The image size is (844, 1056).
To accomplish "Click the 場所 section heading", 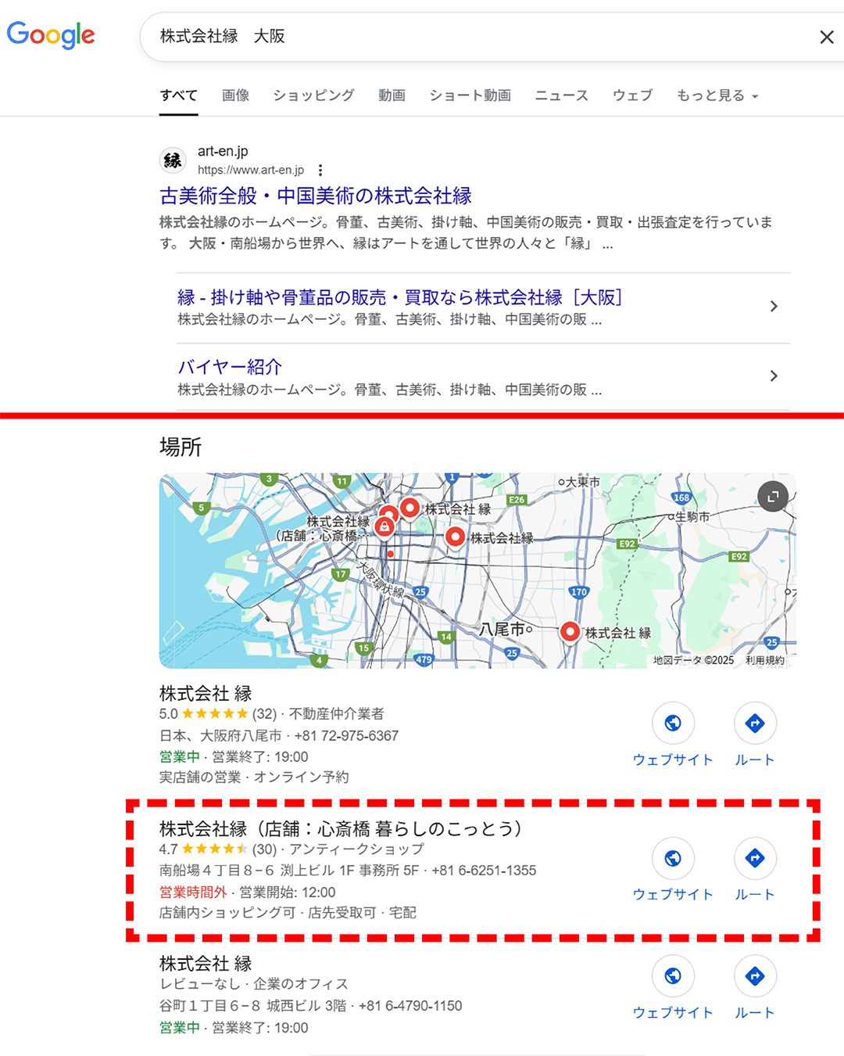I will point(181,447).
